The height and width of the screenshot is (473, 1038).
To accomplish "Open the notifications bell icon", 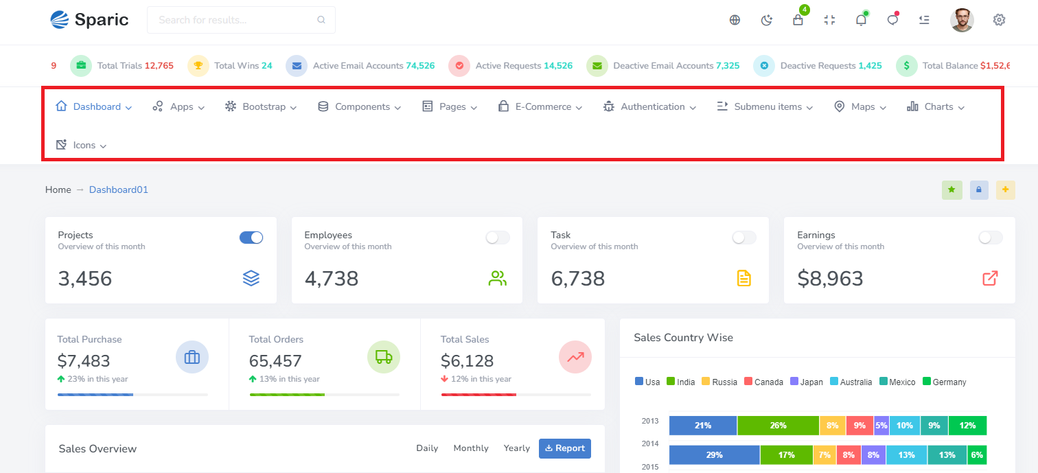I will (861, 20).
